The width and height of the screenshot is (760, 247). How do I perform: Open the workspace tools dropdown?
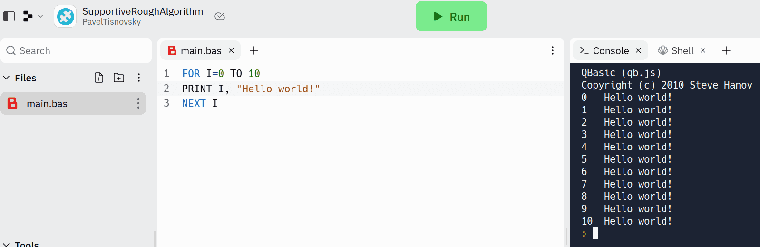(x=33, y=16)
